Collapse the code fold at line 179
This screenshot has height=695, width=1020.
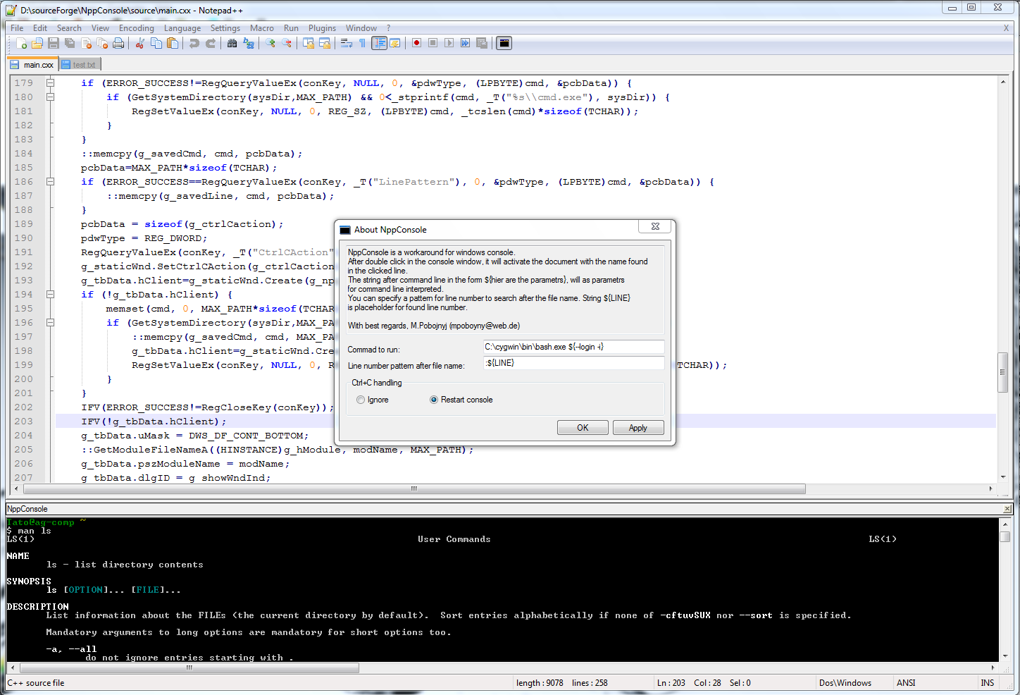pos(49,82)
